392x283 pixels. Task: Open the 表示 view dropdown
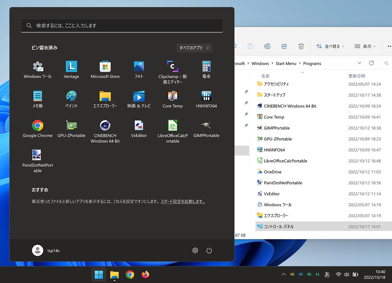click(x=365, y=46)
